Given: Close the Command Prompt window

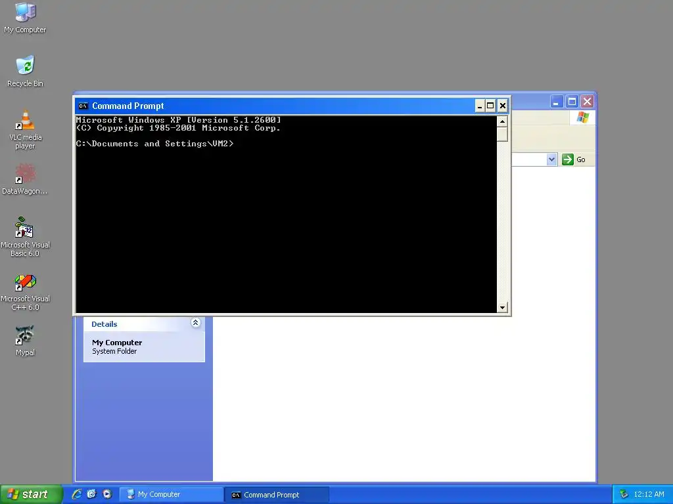Looking at the screenshot, I should [x=503, y=106].
